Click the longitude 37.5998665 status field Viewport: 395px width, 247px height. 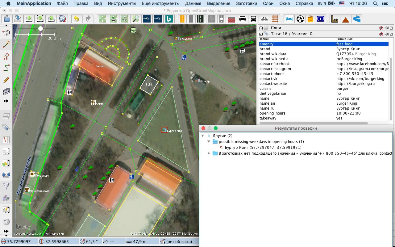pyautogui.click(x=58, y=242)
